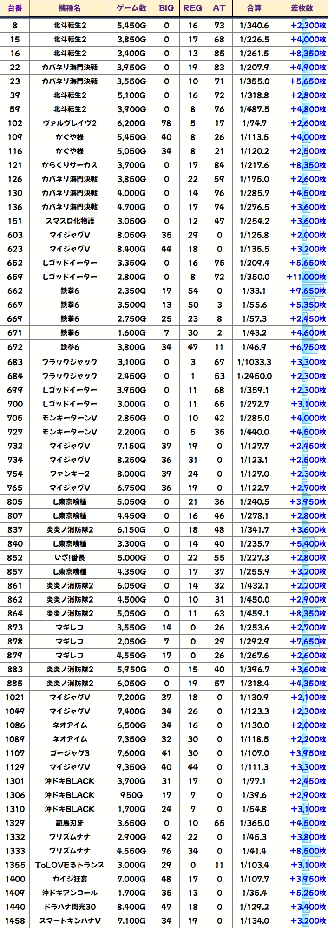
Task: Select the からくりサーカス machine name
Action: click(x=70, y=165)
